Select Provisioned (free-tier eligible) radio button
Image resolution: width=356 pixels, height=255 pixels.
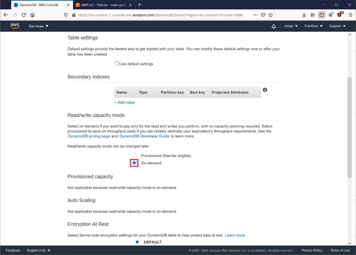click(x=134, y=155)
